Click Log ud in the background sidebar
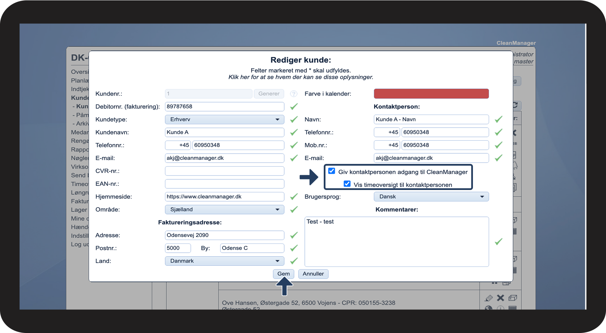The image size is (606, 333). (80, 244)
